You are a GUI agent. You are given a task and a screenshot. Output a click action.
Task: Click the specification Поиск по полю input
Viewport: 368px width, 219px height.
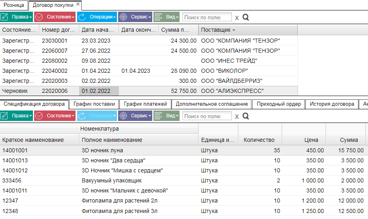click(x=207, y=116)
